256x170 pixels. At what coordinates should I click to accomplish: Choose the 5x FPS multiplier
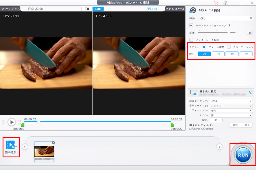tap(246, 54)
